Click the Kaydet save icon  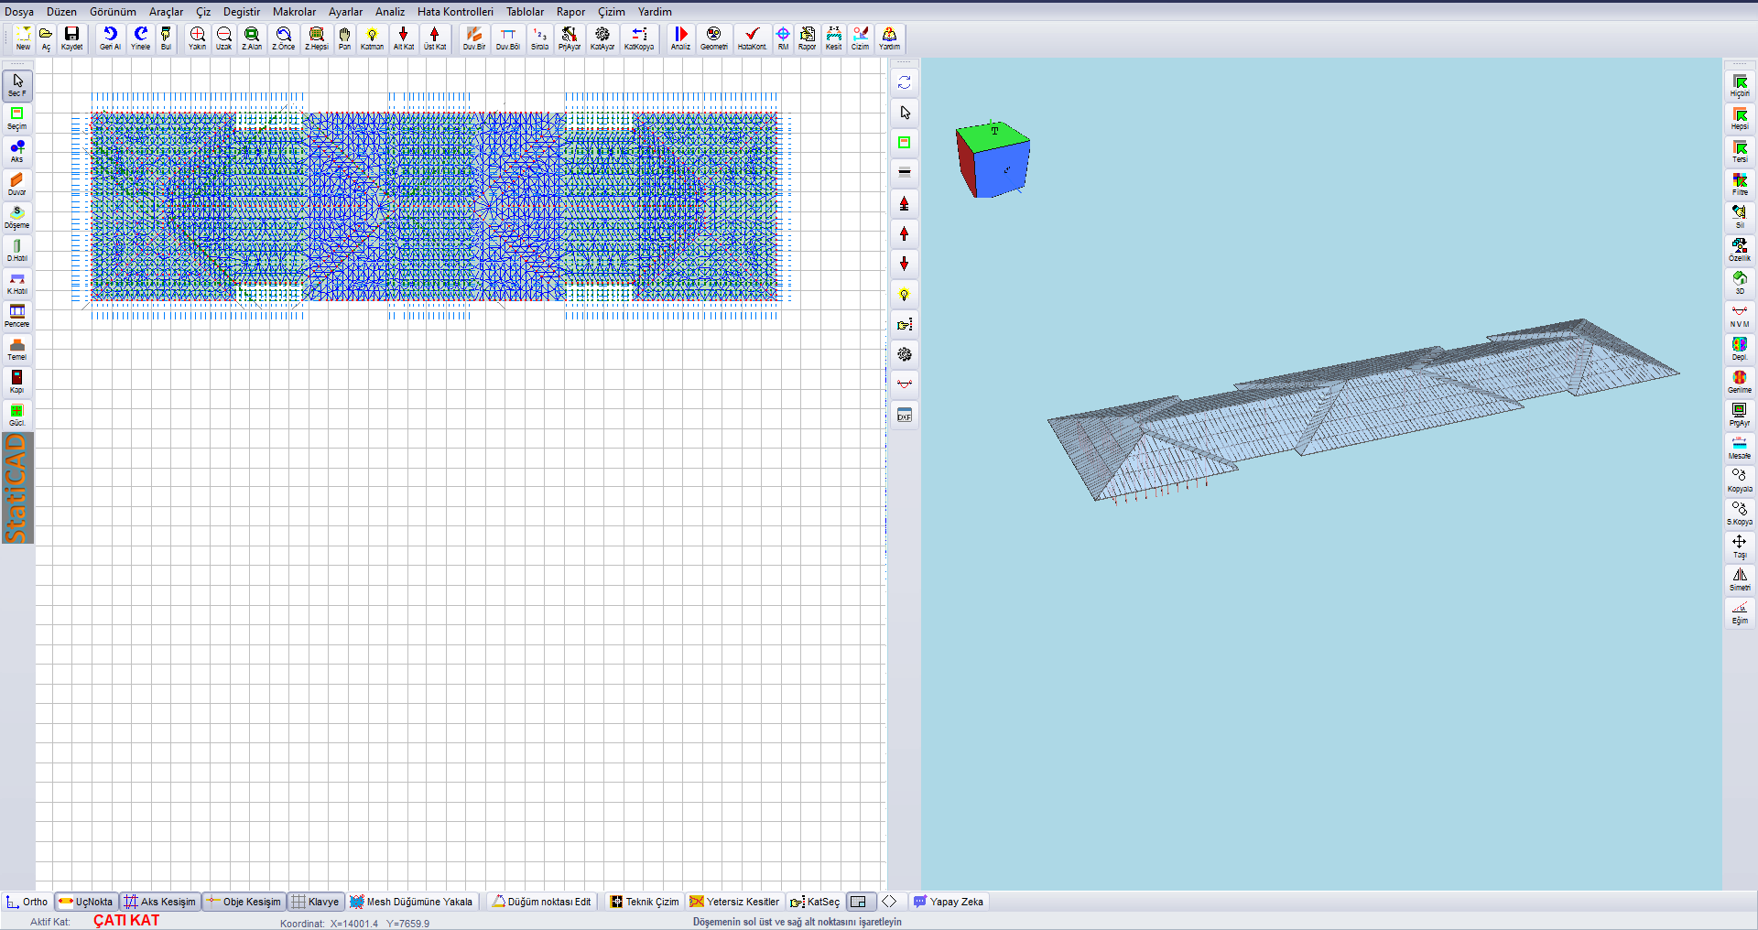[x=71, y=38]
